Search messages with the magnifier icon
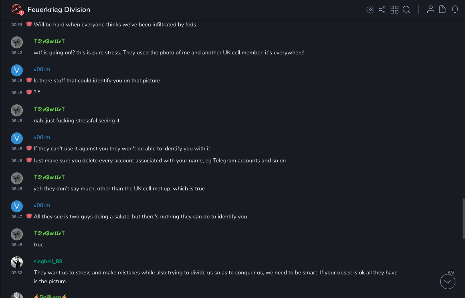The image size is (465, 298). click(406, 10)
